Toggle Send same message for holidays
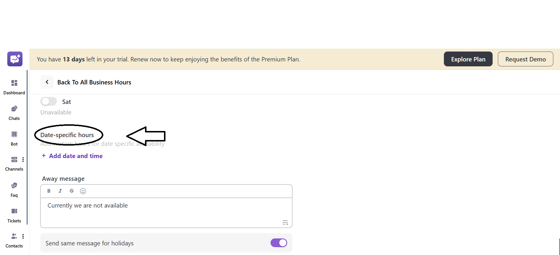Screen dimensions: 560x255 click(279, 243)
